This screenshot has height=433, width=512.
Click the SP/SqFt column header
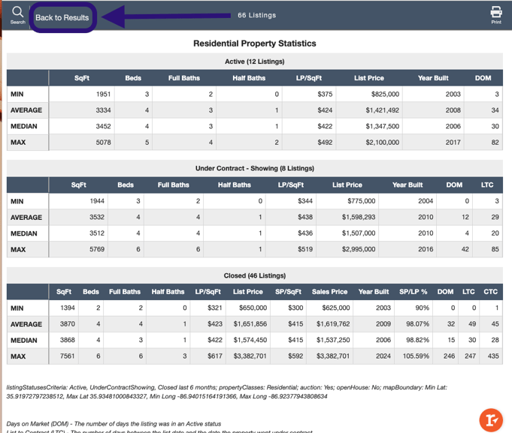[x=288, y=292]
